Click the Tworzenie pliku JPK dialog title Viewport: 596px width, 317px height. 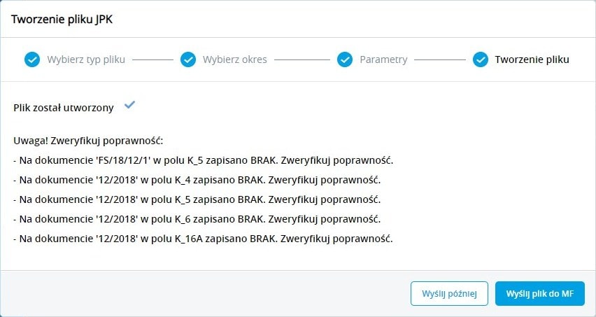(x=62, y=19)
